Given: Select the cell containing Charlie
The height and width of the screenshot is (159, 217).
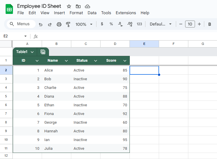Looking at the screenshot, I should [x=56, y=88].
